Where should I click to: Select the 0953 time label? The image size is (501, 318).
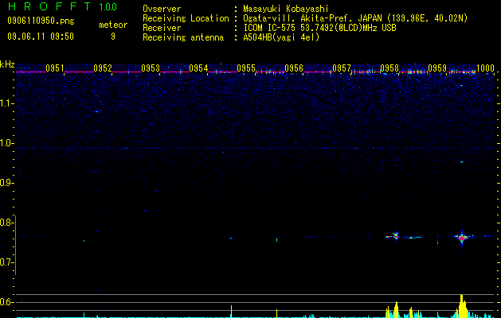coord(151,68)
